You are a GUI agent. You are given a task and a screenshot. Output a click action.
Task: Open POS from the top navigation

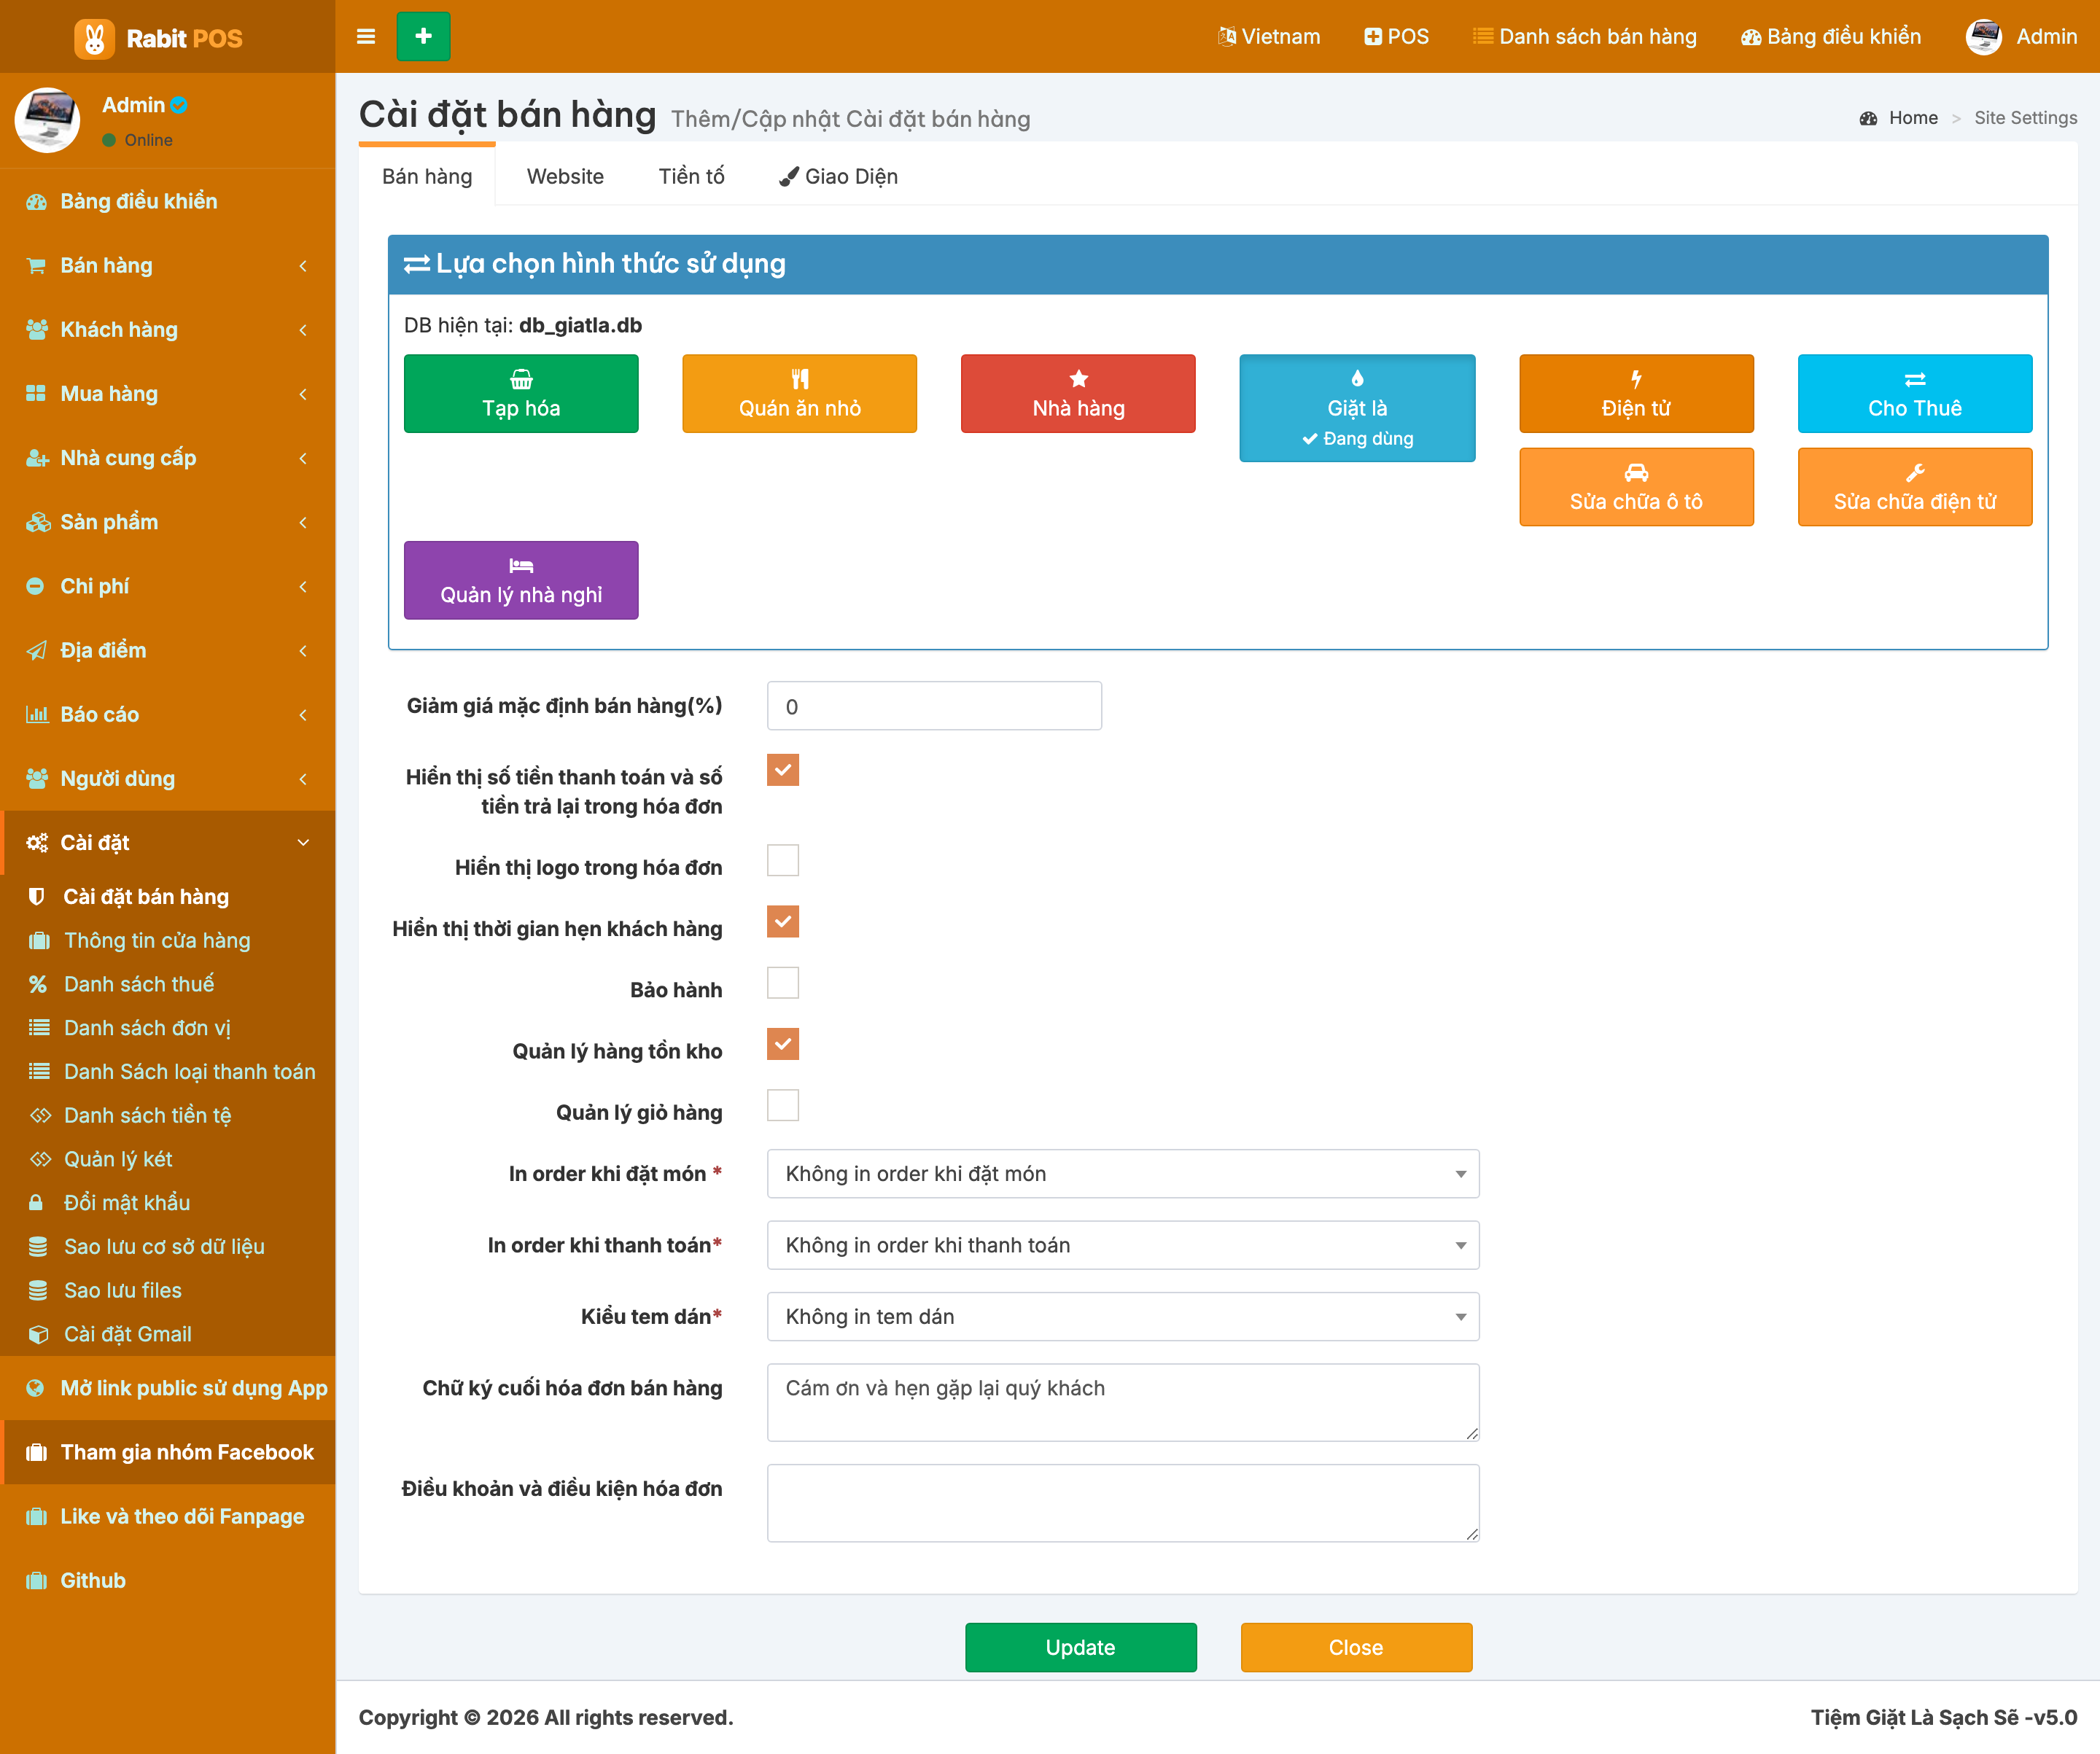tap(1396, 37)
